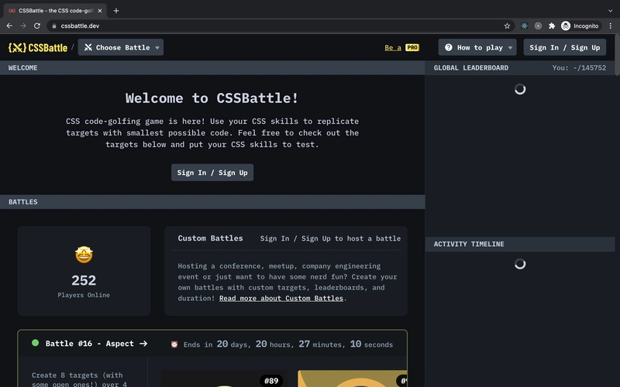Bookmark page with the star icon
This screenshot has height=387, width=620.
pyautogui.click(x=507, y=26)
